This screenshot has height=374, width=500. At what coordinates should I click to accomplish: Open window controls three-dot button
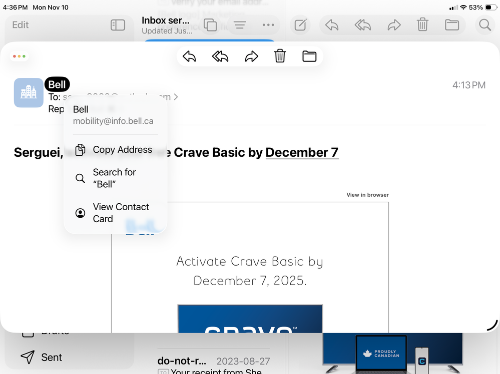click(x=19, y=56)
